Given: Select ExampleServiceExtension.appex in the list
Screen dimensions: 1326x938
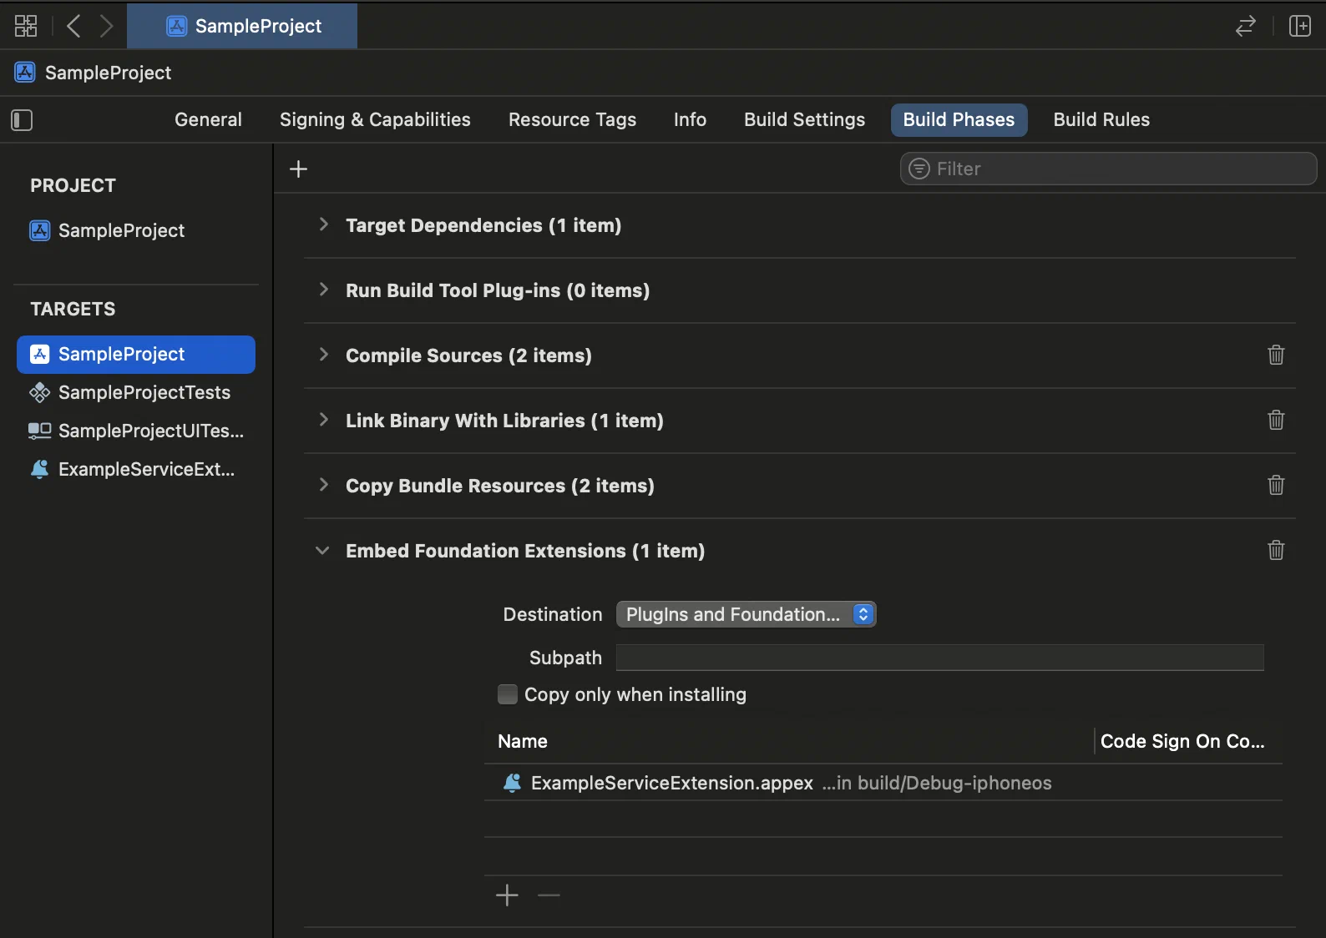Looking at the screenshot, I should (x=671, y=783).
